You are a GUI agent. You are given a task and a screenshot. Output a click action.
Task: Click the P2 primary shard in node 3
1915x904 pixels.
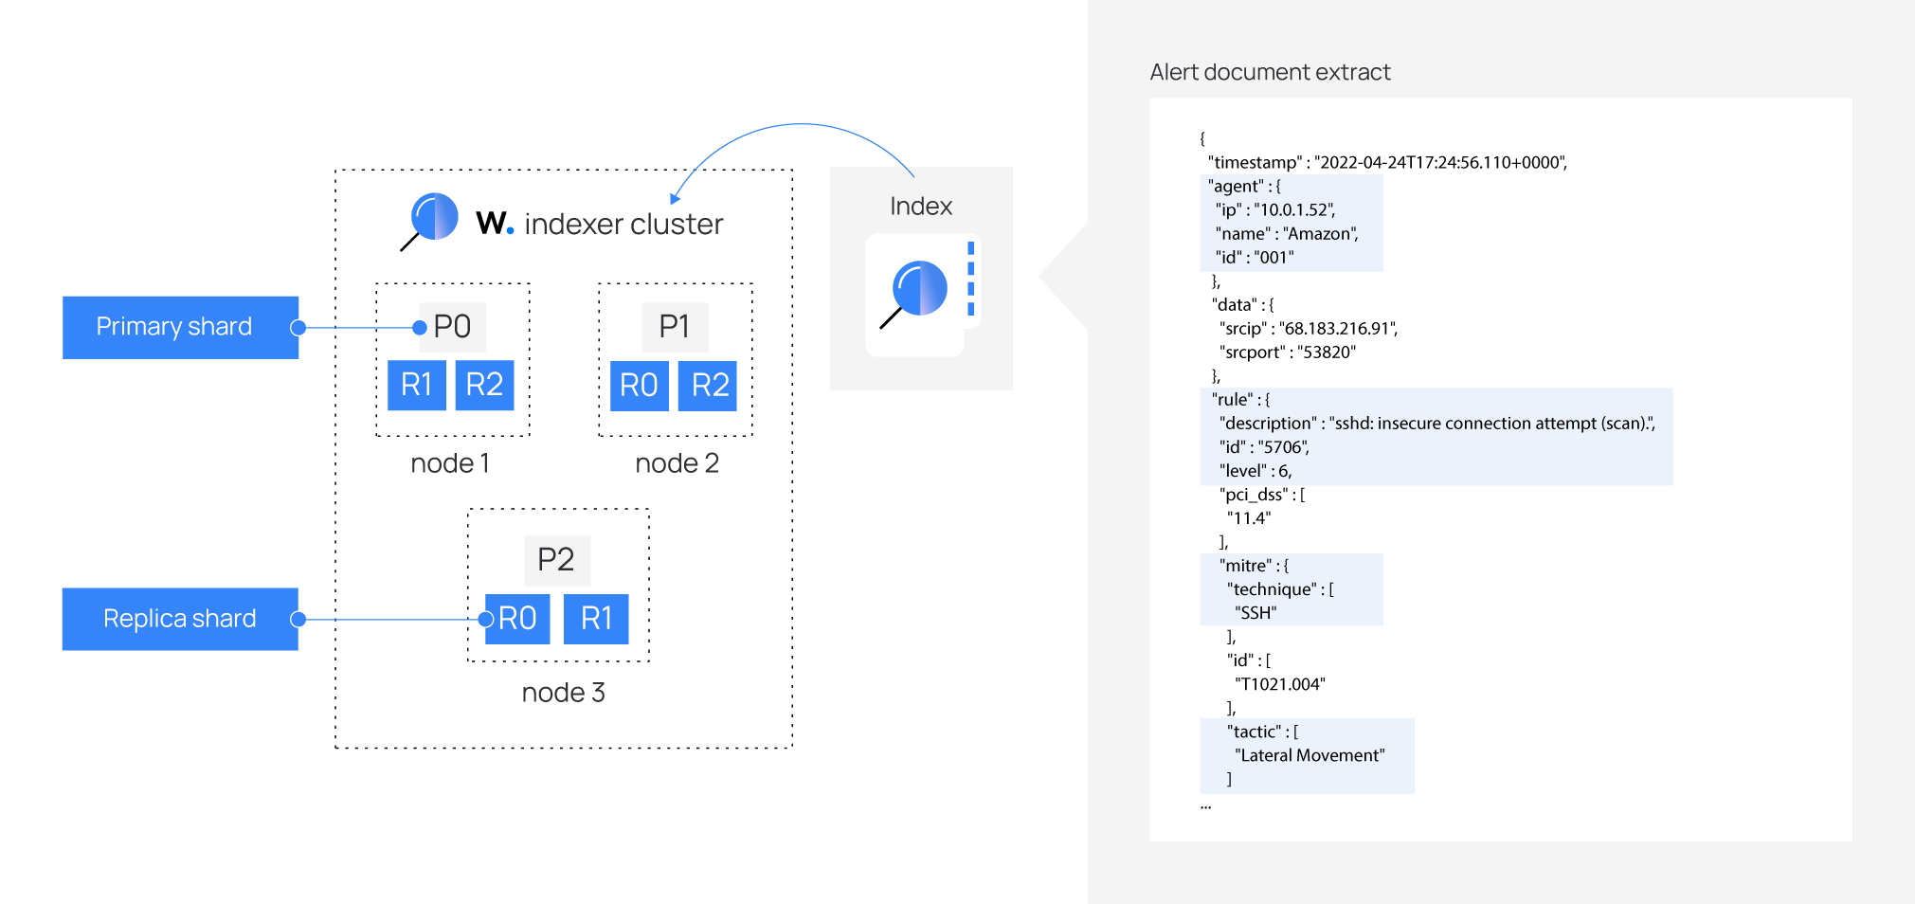coord(557,560)
